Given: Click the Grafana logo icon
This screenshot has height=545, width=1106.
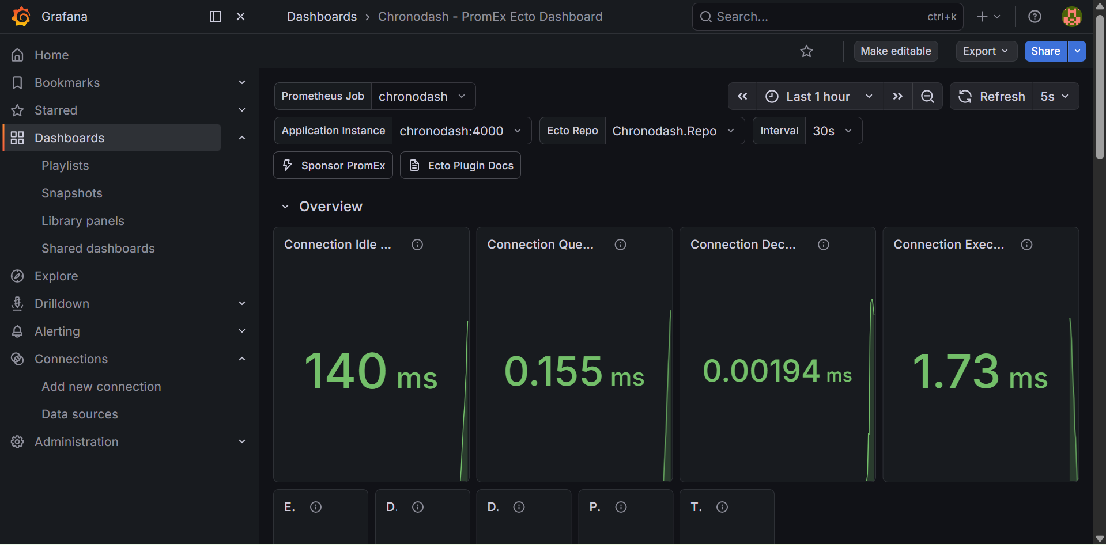Looking at the screenshot, I should coord(21,17).
